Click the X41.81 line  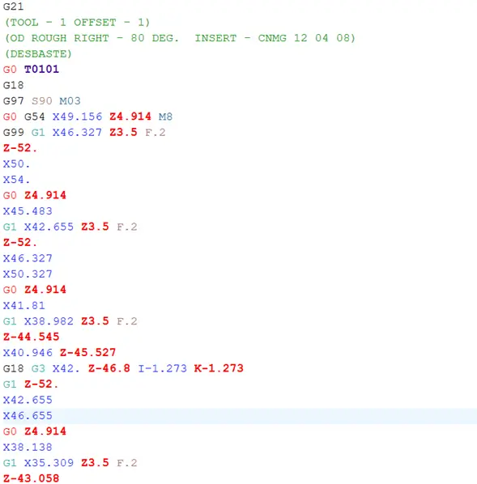click(x=24, y=306)
